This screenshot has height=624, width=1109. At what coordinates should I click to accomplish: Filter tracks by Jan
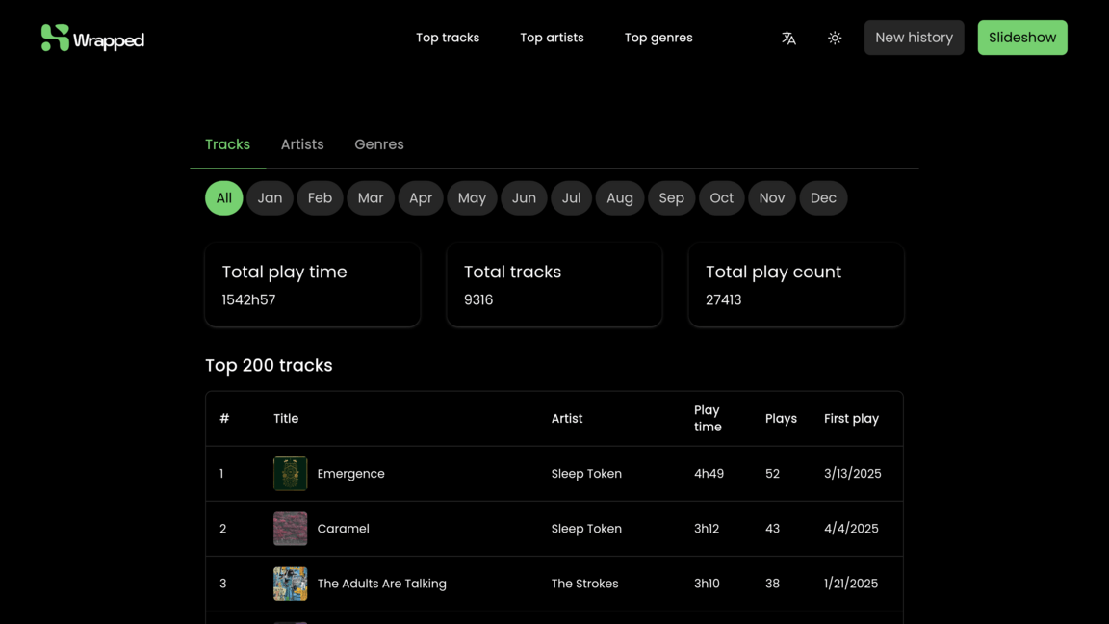(x=270, y=197)
